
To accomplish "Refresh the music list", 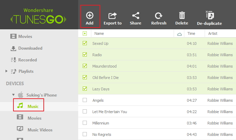I will point(158,18).
